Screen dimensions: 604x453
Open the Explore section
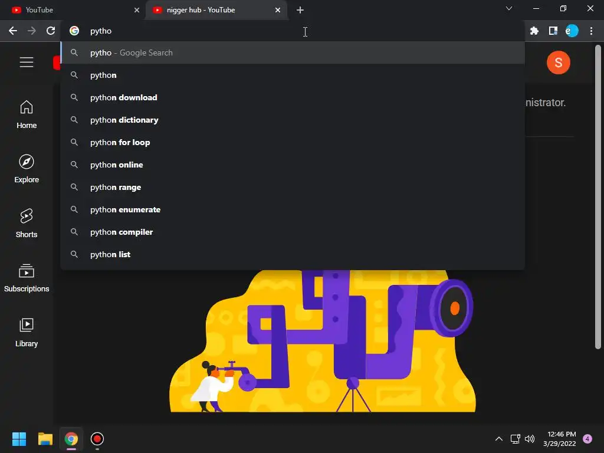point(27,169)
